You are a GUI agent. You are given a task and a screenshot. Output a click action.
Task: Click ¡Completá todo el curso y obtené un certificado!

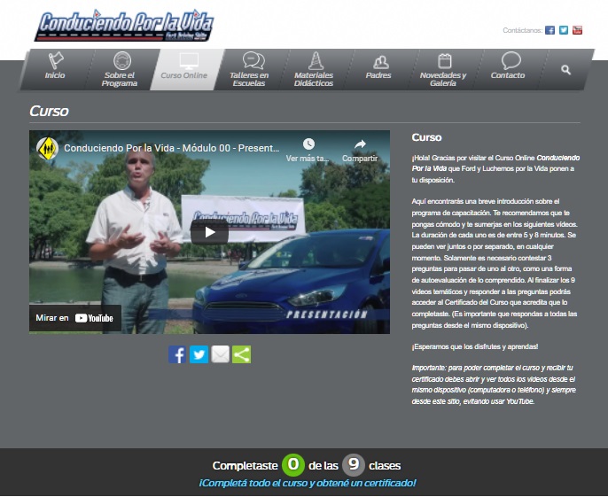307,483
